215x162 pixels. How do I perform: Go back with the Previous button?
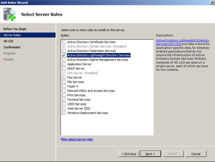tap(129, 154)
